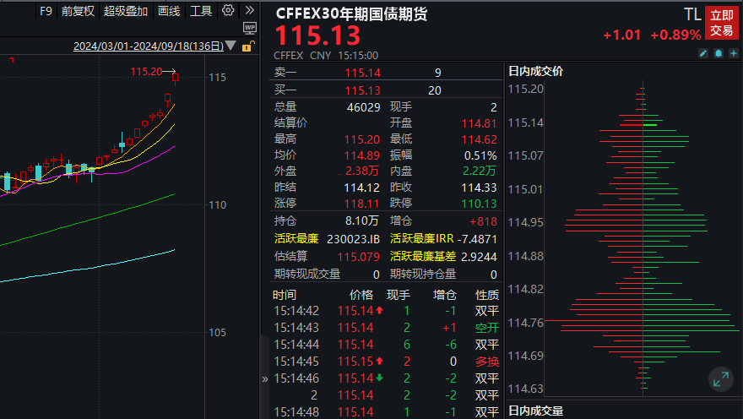Add to watchlist with plus icon
This screenshot has height=419, width=743.
point(734,53)
